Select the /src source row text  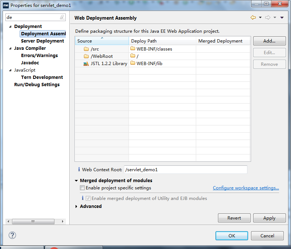pyautogui.click(x=95, y=49)
